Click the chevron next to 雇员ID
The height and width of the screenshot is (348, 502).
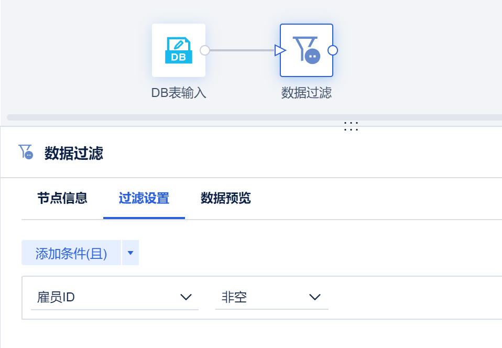coord(186,298)
